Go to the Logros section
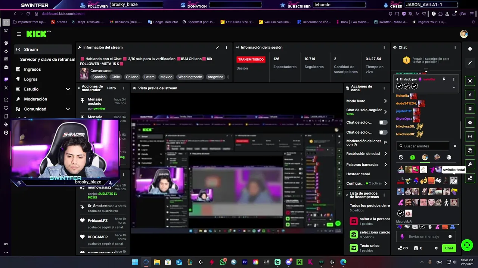The width and height of the screenshot is (478, 268). [x=31, y=79]
